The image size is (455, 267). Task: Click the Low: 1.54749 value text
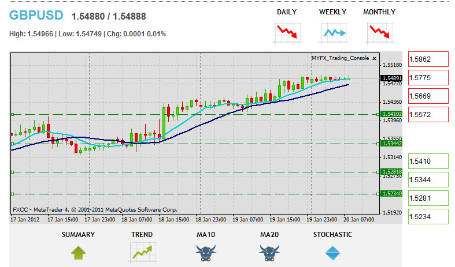coord(80,34)
